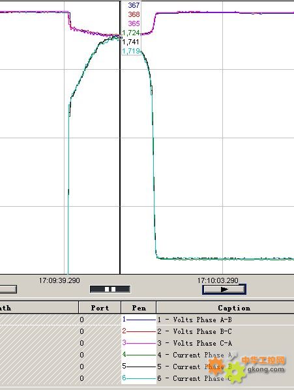Click the 1,741 current readout value
The height and width of the screenshot is (390, 294).
tap(130, 42)
